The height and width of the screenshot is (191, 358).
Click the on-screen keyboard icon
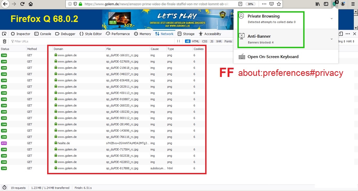(242, 57)
